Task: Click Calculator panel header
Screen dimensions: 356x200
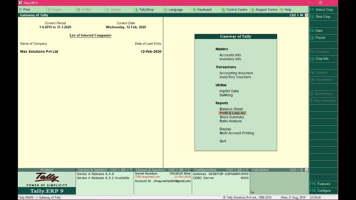Action: (260, 170)
